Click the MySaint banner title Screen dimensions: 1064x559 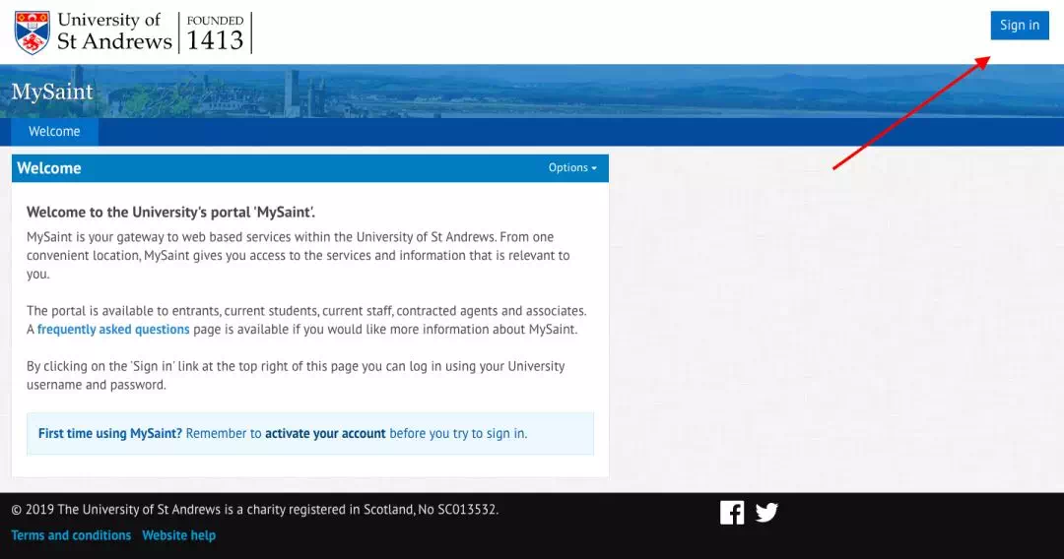[x=52, y=92]
